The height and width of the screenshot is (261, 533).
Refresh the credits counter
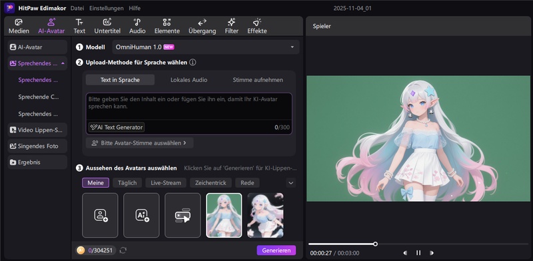123,250
